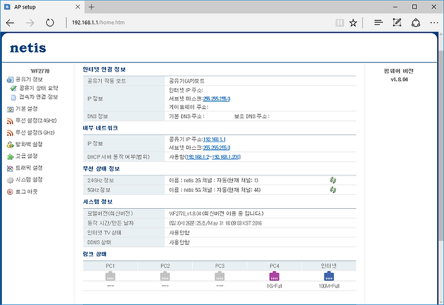The width and height of the screenshot is (444, 305).
Task: Click the netis logo
Action: 28,48
